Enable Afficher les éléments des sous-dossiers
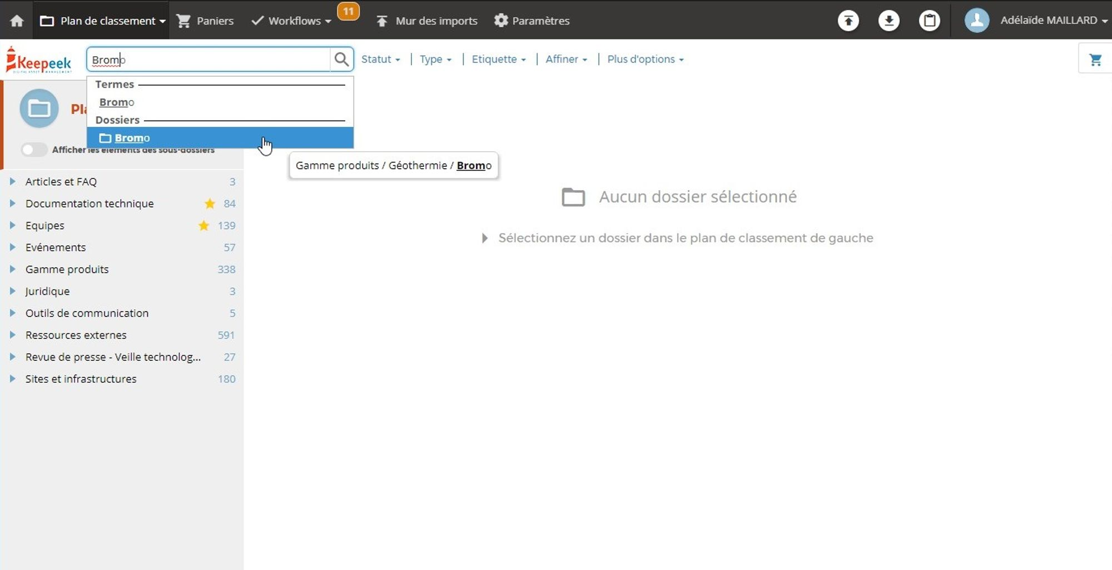1112x570 pixels. (x=34, y=150)
